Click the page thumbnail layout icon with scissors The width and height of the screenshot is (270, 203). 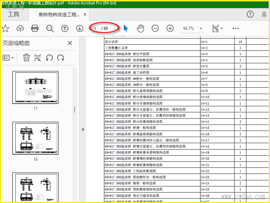37,58
